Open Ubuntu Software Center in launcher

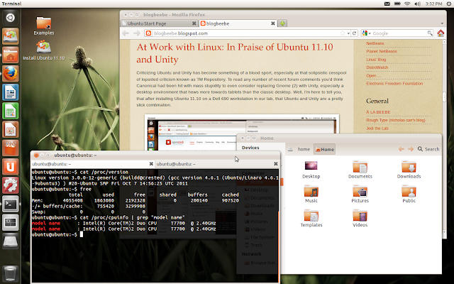click(11, 148)
